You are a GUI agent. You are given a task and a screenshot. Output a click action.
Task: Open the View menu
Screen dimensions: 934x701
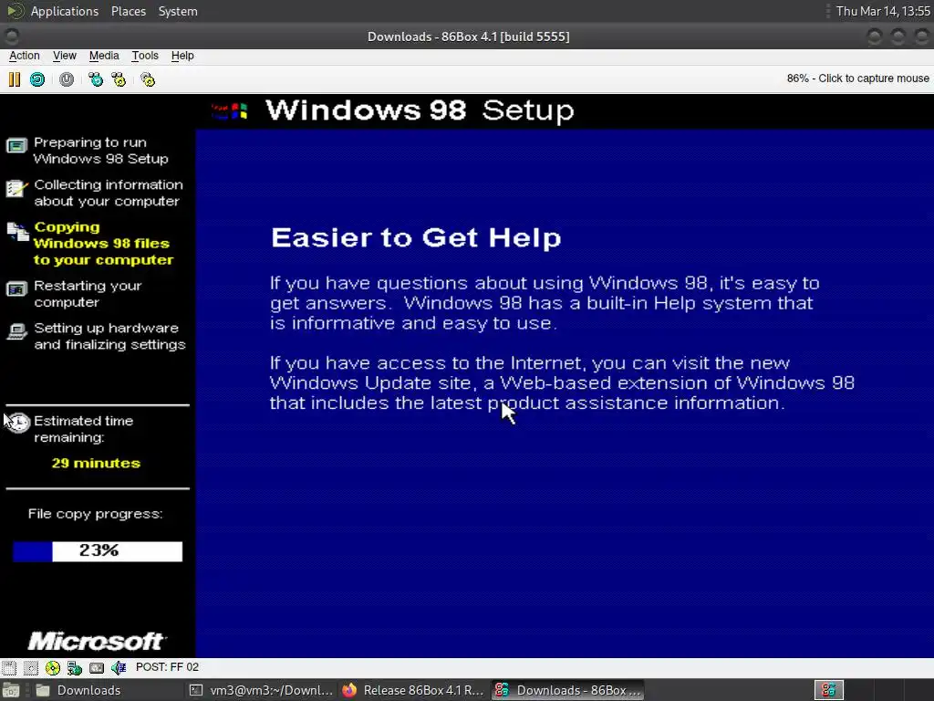[x=65, y=56]
